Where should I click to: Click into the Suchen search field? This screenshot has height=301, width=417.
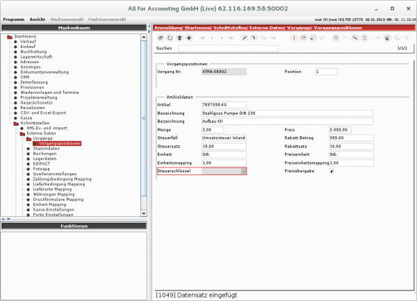pyautogui.click(x=228, y=49)
